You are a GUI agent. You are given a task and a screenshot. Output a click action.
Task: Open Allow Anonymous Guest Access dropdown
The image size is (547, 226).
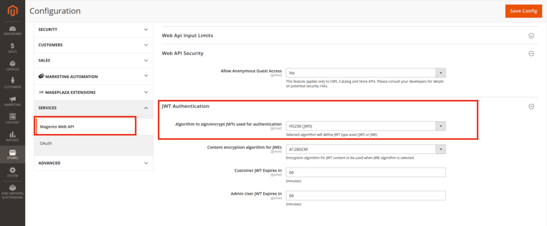click(365, 73)
